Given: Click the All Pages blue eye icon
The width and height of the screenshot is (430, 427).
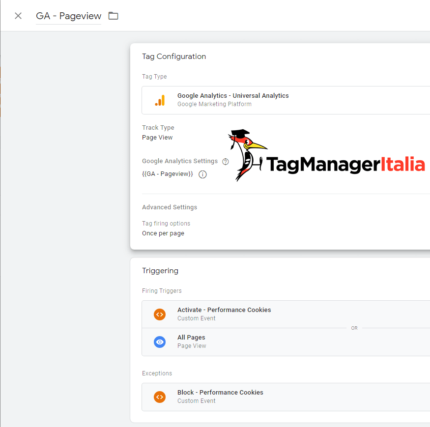Looking at the screenshot, I should tap(160, 342).
